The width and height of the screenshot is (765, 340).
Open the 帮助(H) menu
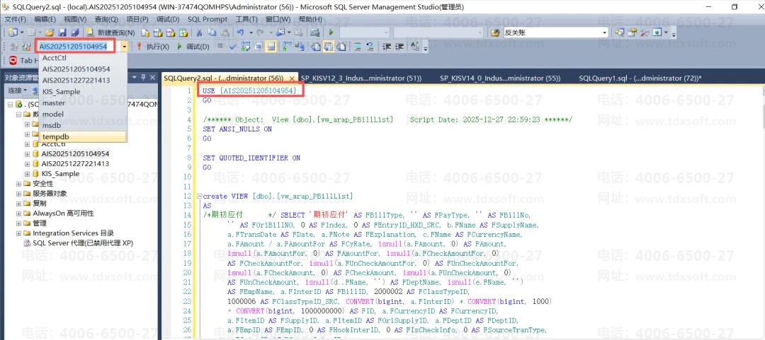point(310,19)
